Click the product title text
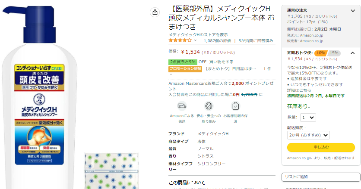 [x=222, y=18]
